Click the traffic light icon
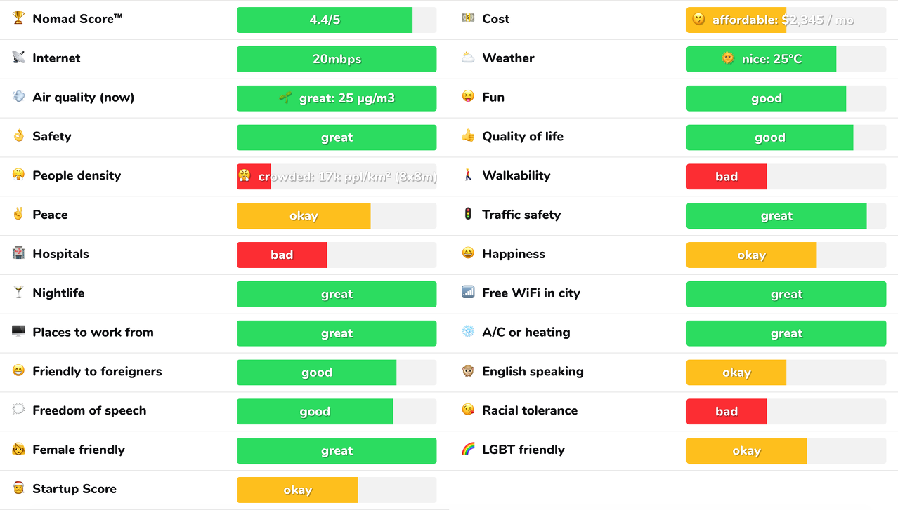 point(468,214)
